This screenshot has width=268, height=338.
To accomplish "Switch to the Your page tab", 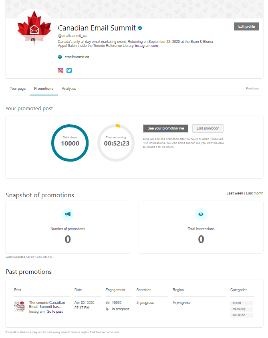I will coord(18,89).
